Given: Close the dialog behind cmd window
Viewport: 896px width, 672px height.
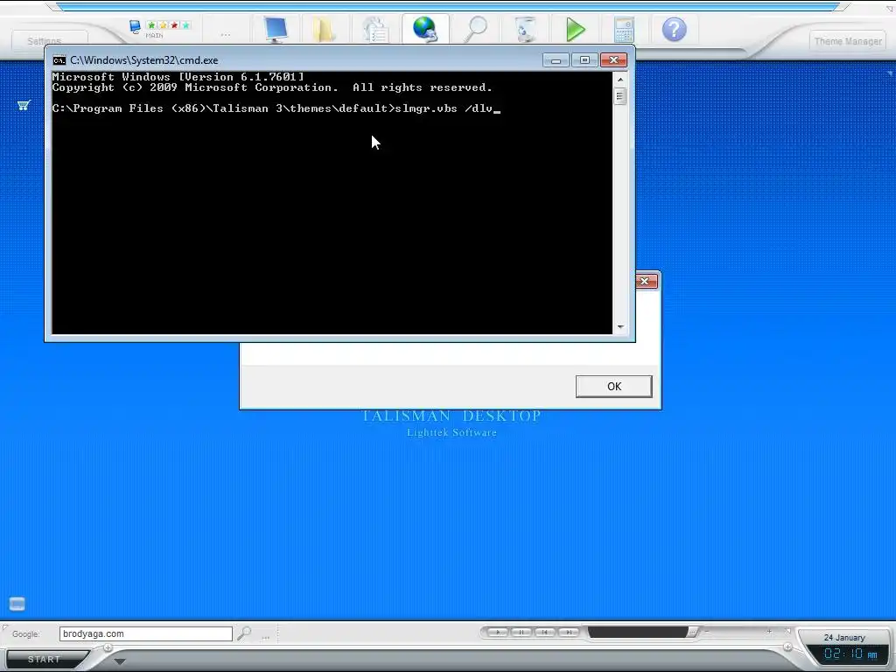Looking at the screenshot, I should click(x=645, y=281).
